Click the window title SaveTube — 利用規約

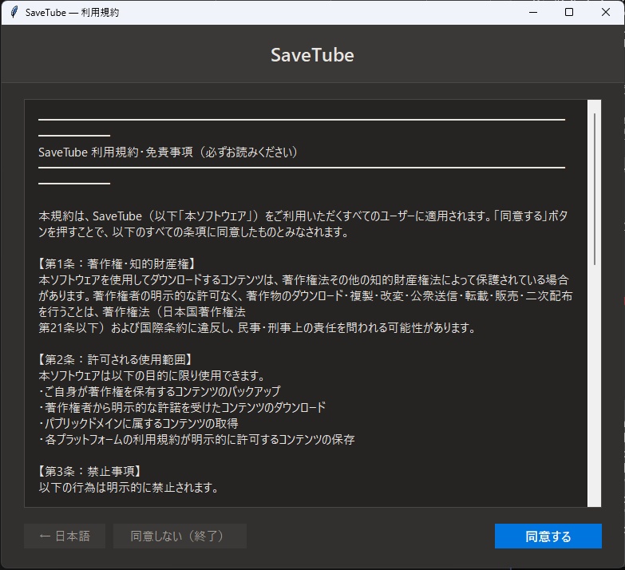click(72, 12)
